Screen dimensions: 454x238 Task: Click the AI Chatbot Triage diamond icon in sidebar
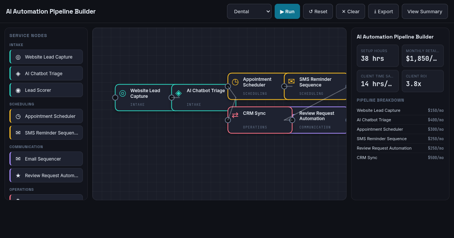pos(18,74)
